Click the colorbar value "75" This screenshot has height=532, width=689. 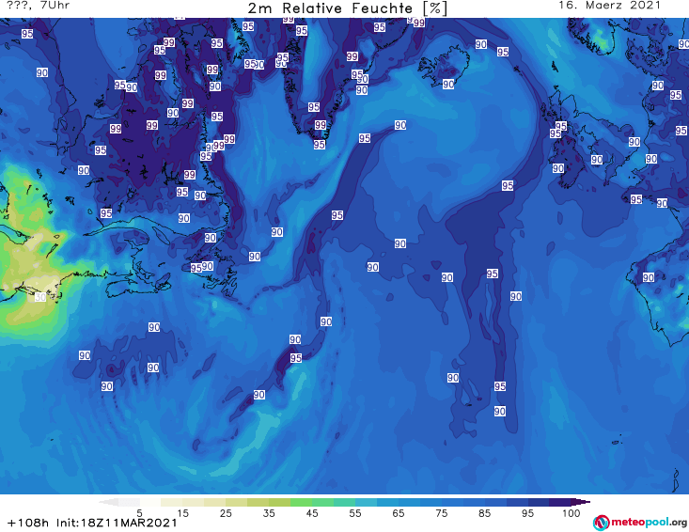442,513
